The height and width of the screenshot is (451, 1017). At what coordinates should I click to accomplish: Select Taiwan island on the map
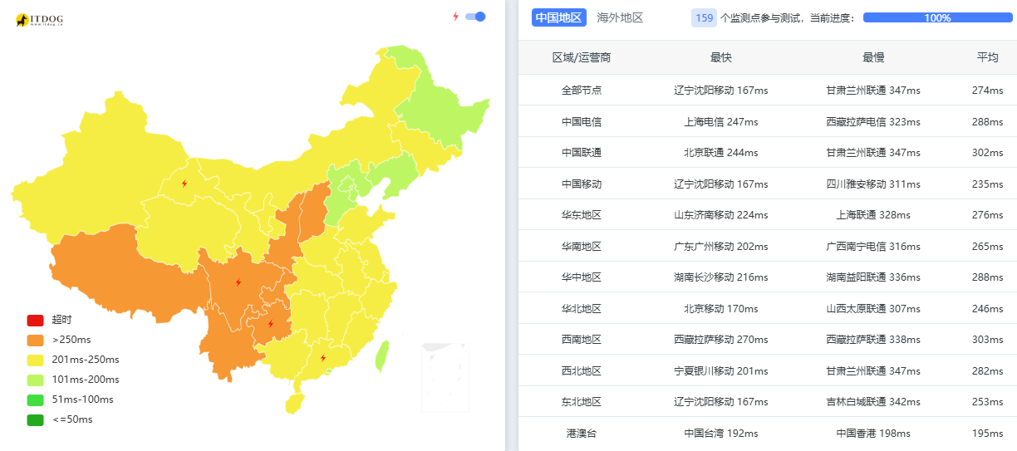pyautogui.click(x=383, y=355)
